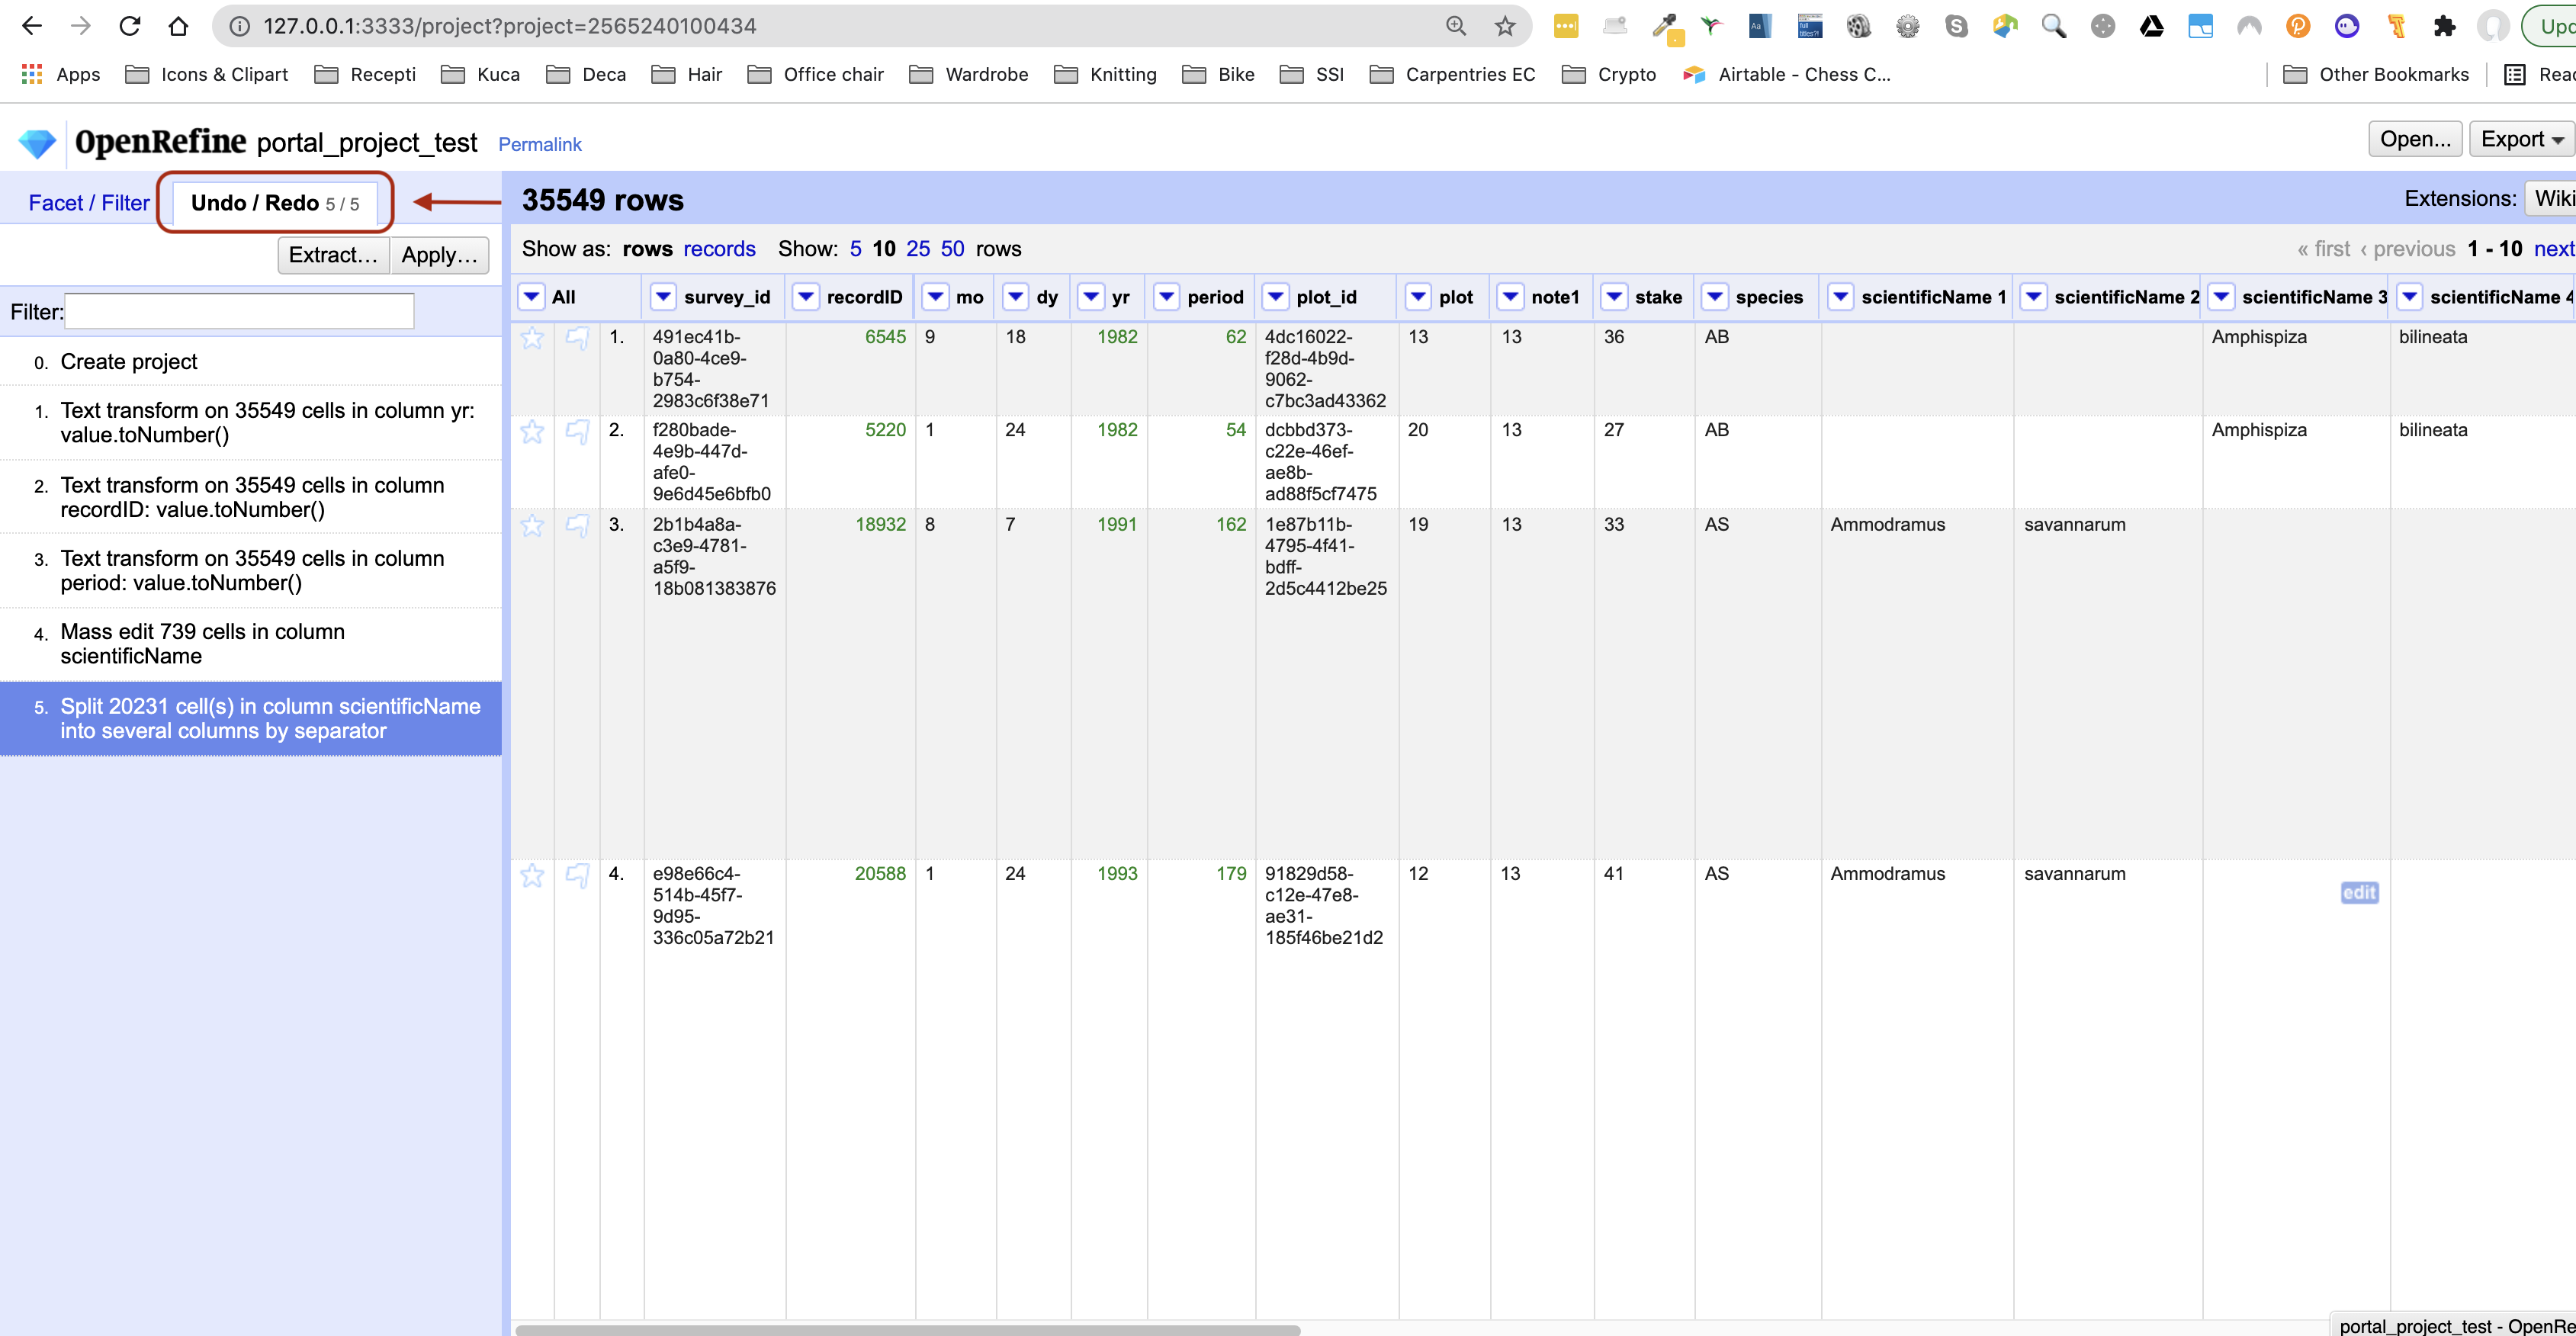Open the browser extensions puzzle icon

[2445, 26]
